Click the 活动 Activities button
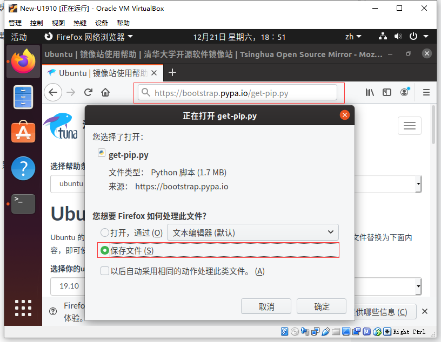The width and height of the screenshot is (441, 342). [x=19, y=37]
